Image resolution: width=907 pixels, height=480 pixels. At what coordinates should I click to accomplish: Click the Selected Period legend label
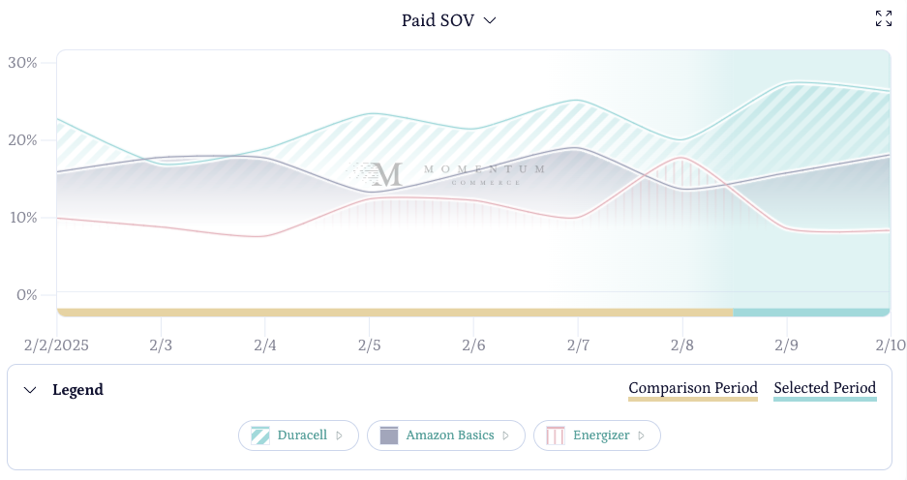coord(825,388)
